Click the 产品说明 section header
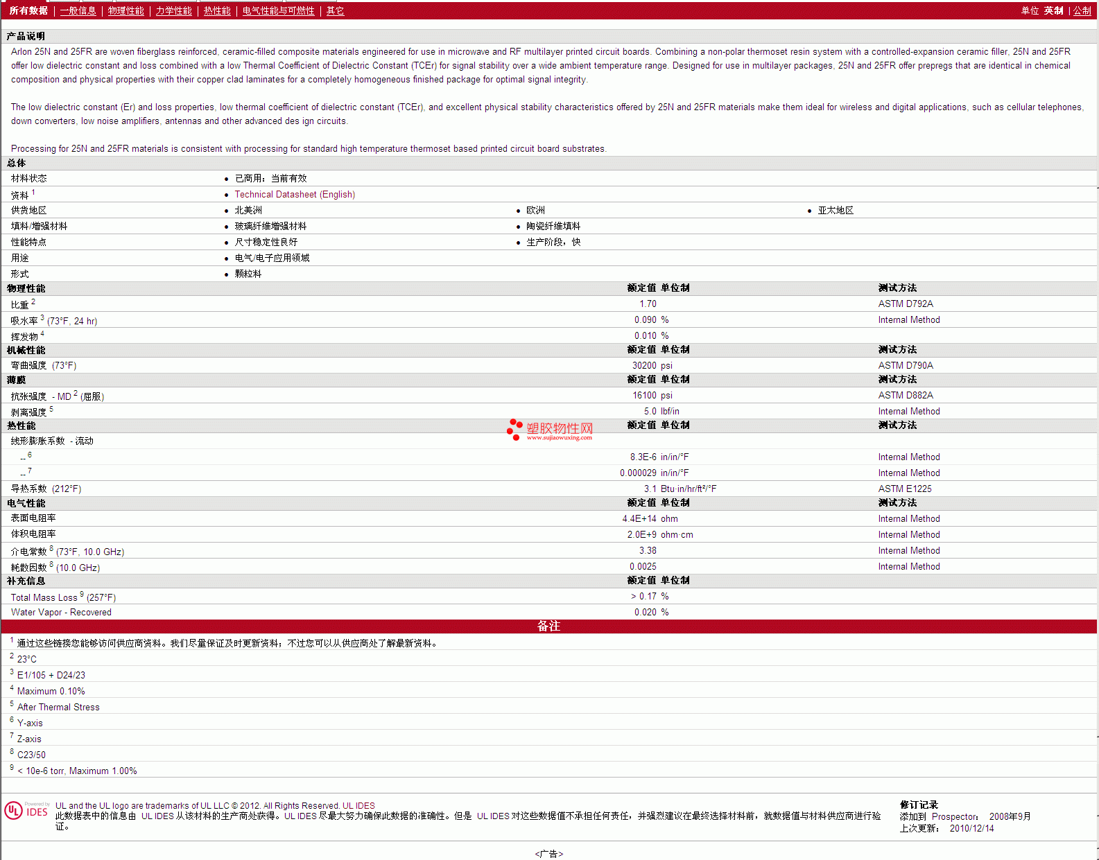The image size is (1099, 860). point(26,37)
